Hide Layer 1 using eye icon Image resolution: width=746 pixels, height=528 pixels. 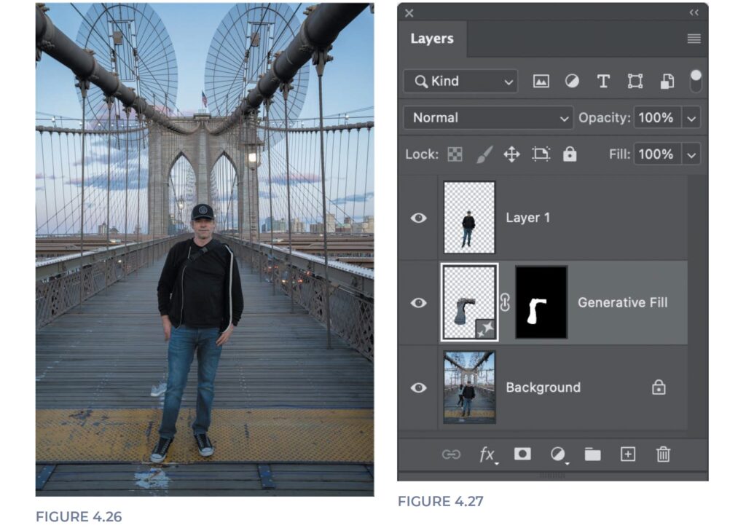coord(418,218)
